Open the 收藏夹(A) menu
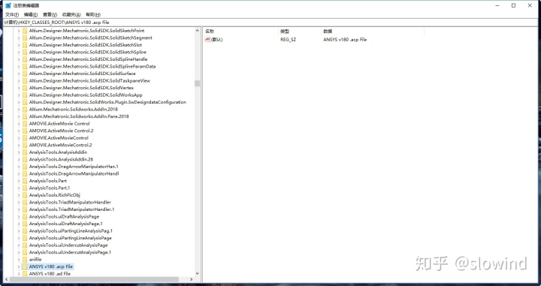Viewport: 541px width, 286px height. [71, 14]
